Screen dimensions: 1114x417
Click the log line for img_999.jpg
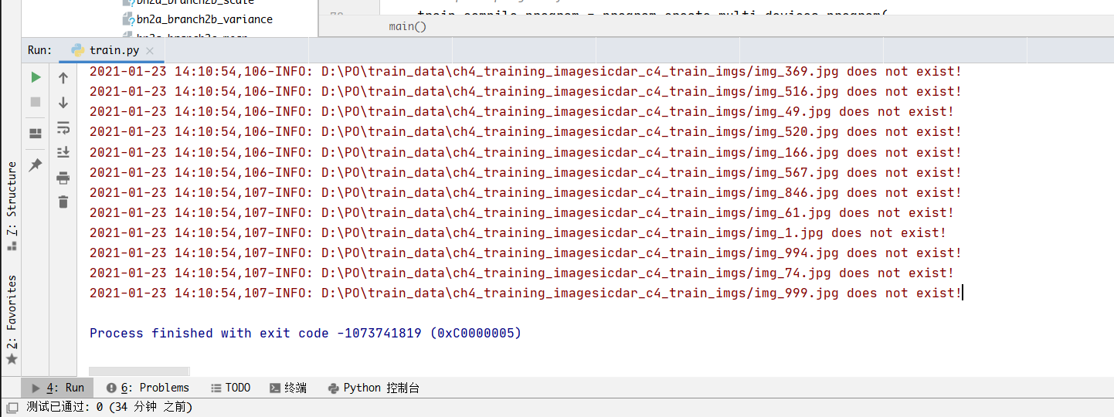click(x=525, y=293)
